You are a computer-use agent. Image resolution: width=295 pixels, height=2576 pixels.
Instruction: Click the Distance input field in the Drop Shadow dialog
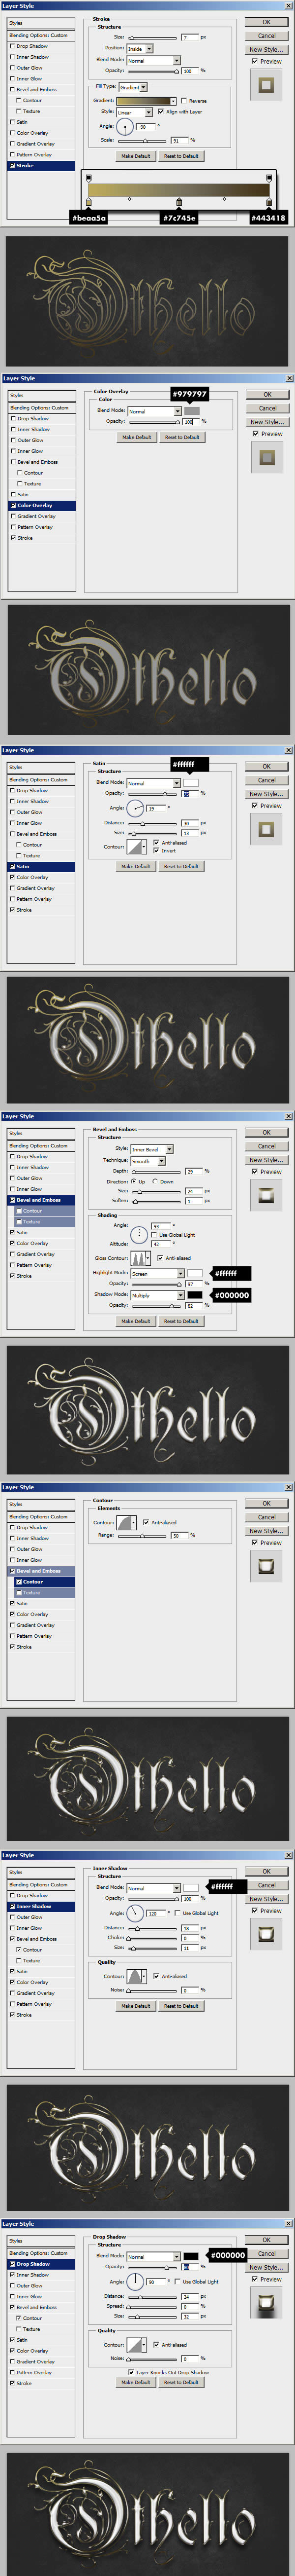[189, 2297]
